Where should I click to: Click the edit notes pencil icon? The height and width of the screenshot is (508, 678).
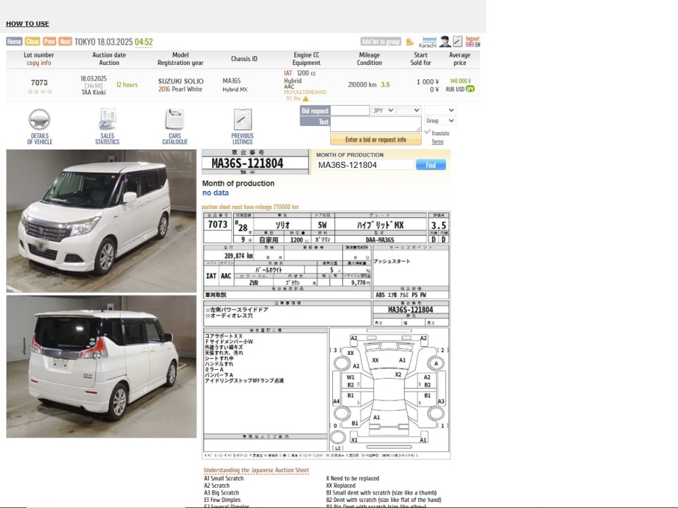[x=458, y=41]
